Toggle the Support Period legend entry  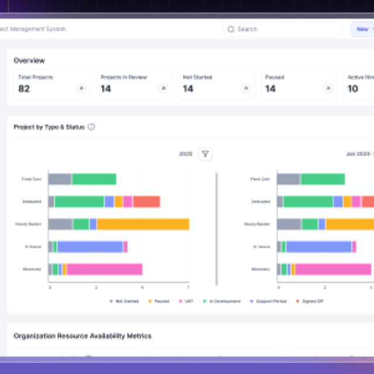[x=268, y=301]
